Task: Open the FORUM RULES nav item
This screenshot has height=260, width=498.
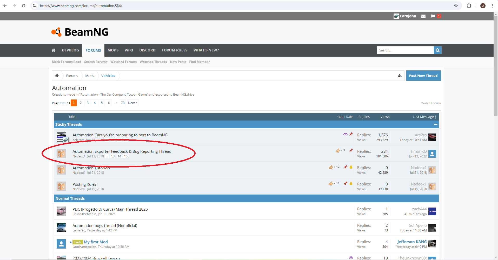Action: (x=175, y=50)
